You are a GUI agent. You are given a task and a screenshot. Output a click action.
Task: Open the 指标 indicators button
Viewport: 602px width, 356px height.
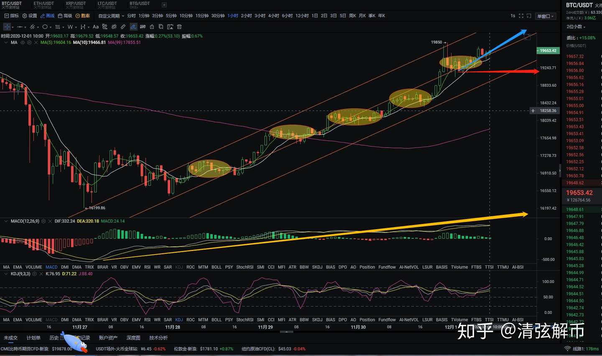pos(11,16)
